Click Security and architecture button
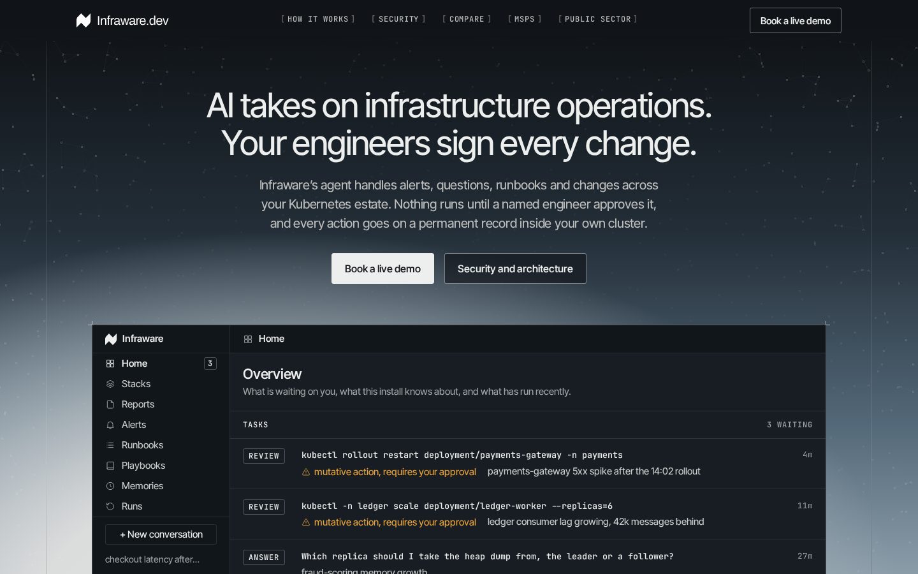The image size is (918, 574). pos(515,269)
